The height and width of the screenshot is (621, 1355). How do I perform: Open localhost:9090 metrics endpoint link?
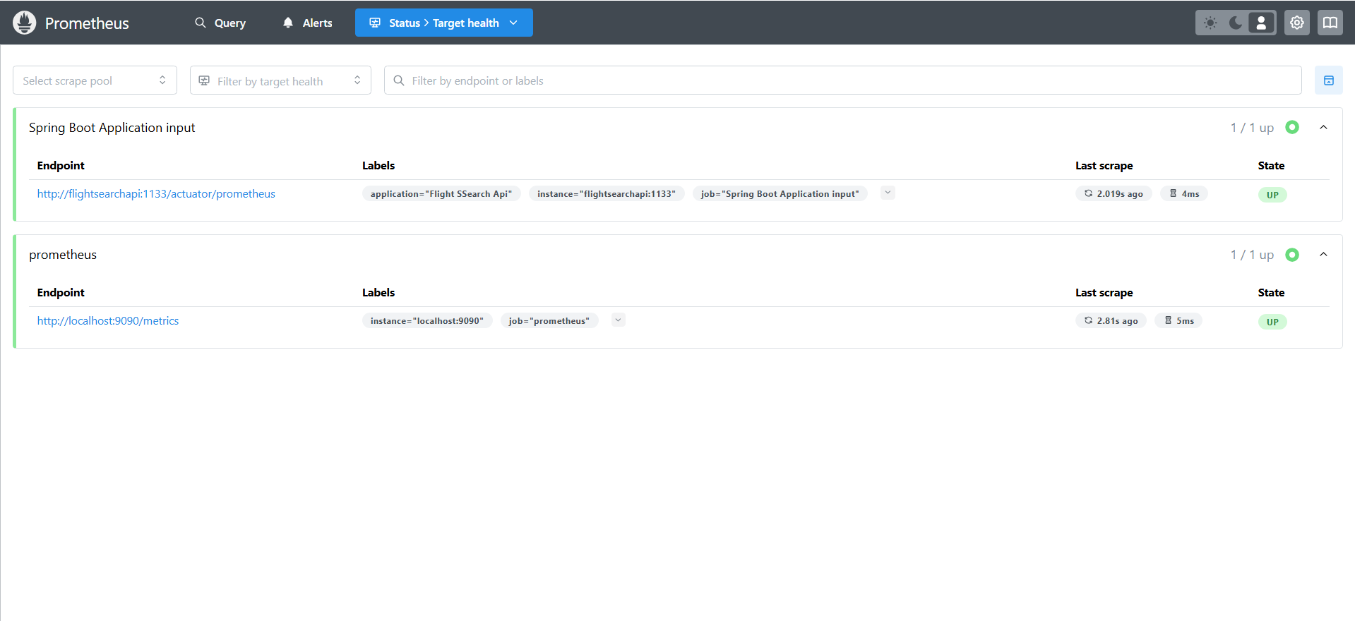tap(108, 321)
